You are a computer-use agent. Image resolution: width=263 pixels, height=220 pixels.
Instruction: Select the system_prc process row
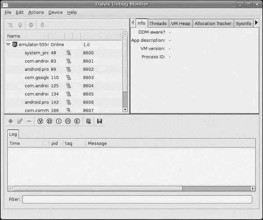click(x=64, y=53)
